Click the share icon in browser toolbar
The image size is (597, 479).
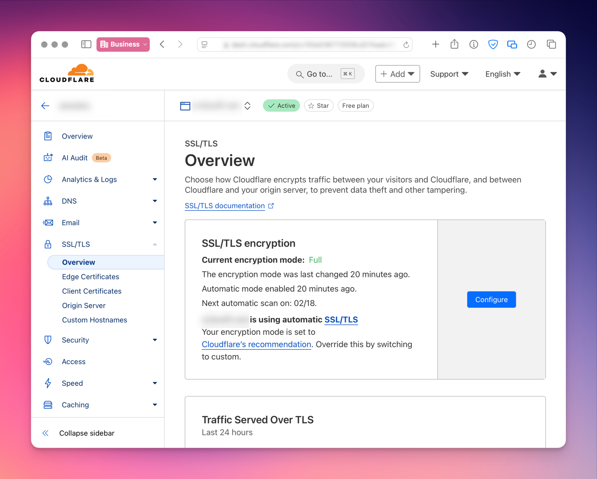(454, 44)
